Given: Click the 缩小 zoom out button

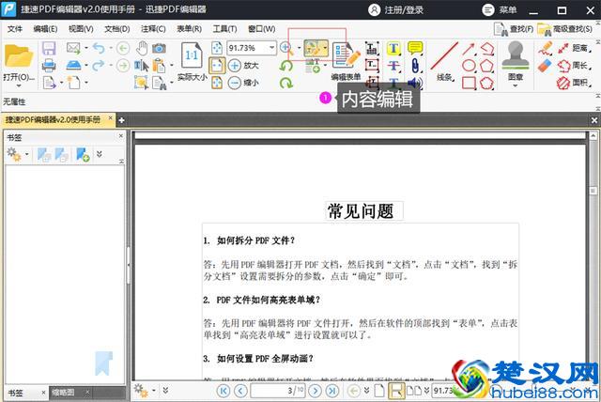Looking at the screenshot, I should (243, 83).
